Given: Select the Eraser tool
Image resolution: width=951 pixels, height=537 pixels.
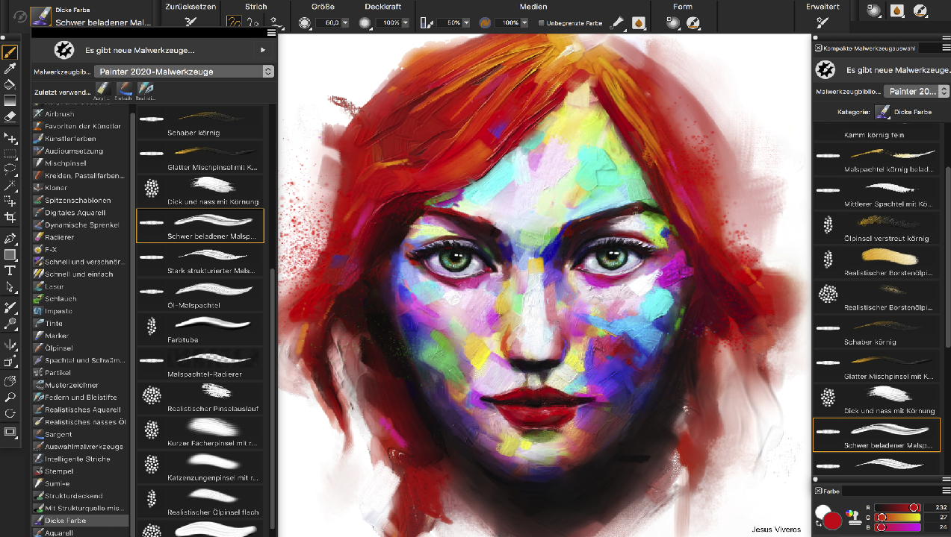Looking at the screenshot, I should pos(10,116).
